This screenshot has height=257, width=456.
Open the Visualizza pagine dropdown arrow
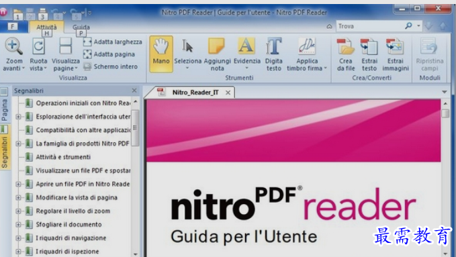pyautogui.click(x=76, y=68)
